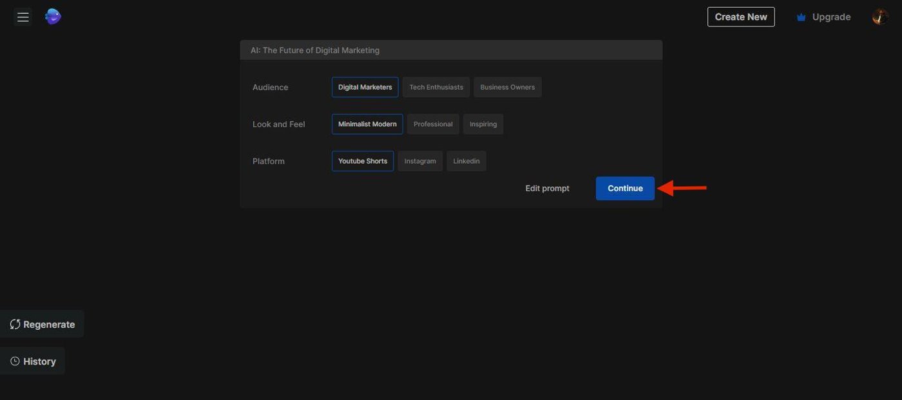Switch audience to Business Owners
Viewport: 902px width, 400px height.
[x=507, y=86]
